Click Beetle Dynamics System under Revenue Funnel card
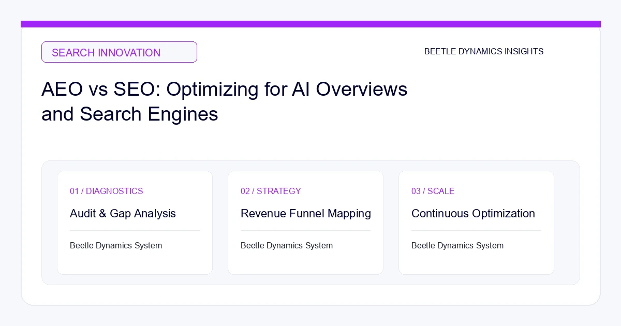 coord(287,246)
